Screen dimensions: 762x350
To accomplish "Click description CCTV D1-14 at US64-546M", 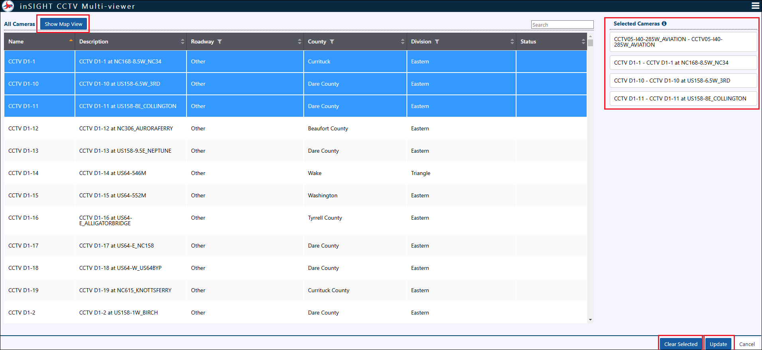I will pyautogui.click(x=112, y=173).
